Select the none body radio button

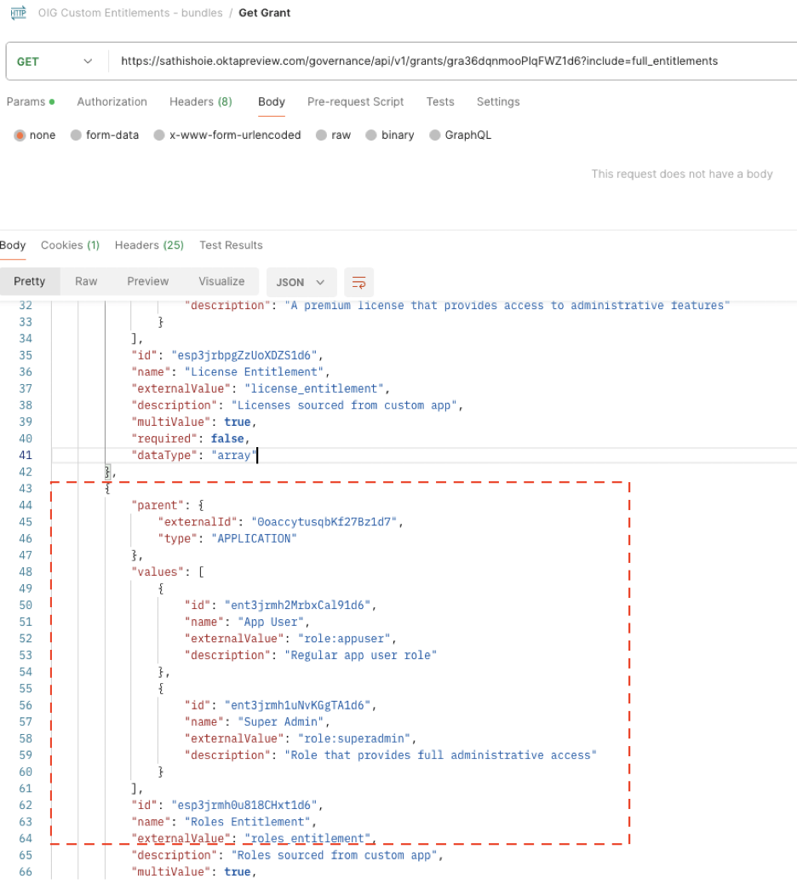[20, 135]
